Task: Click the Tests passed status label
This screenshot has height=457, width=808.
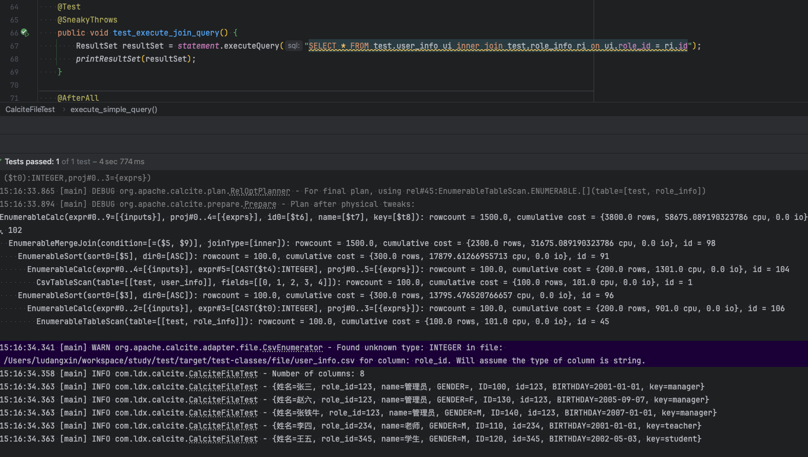Action: (30, 162)
